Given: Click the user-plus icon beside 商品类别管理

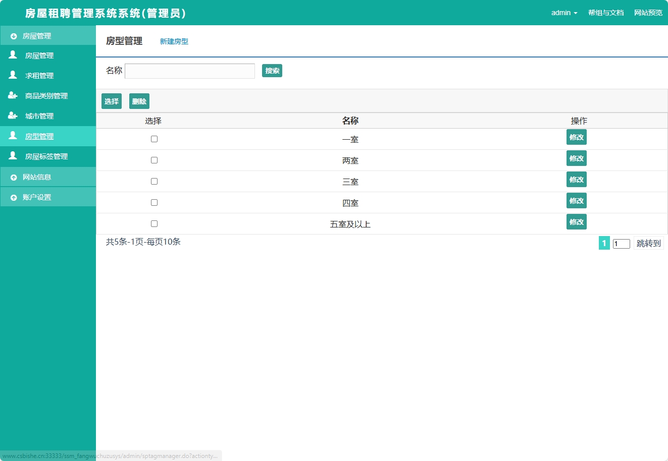Looking at the screenshot, I should (x=12, y=95).
